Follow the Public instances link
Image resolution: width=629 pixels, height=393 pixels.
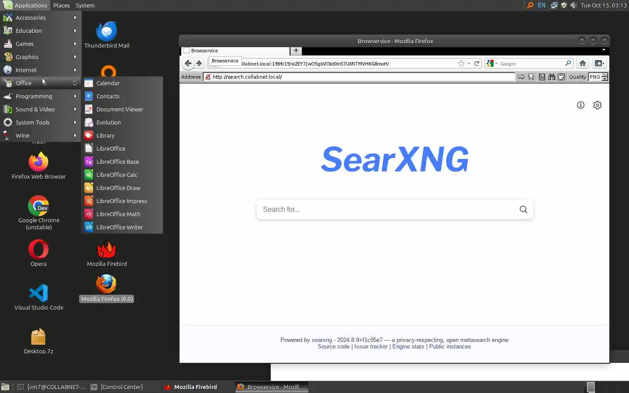tap(450, 347)
